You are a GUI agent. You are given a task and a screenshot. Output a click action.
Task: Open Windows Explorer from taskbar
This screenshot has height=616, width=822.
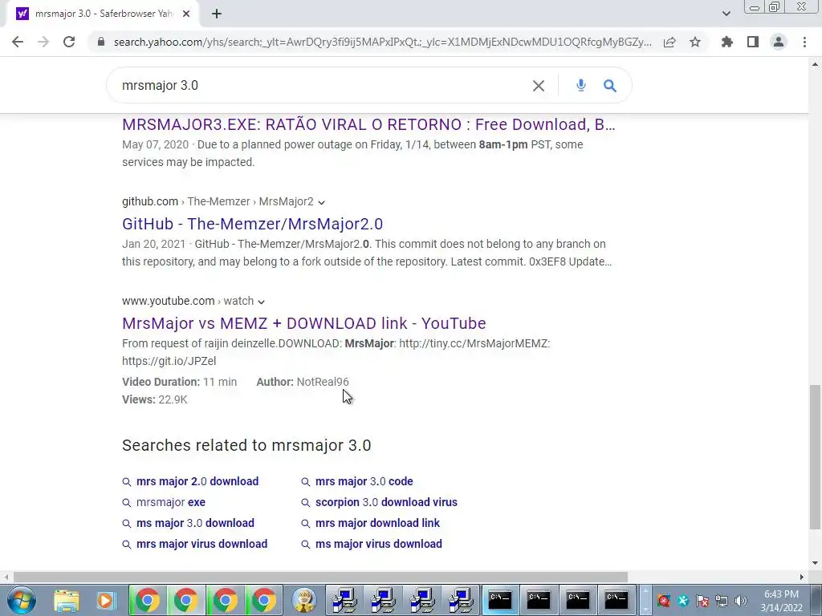[67, 600]
